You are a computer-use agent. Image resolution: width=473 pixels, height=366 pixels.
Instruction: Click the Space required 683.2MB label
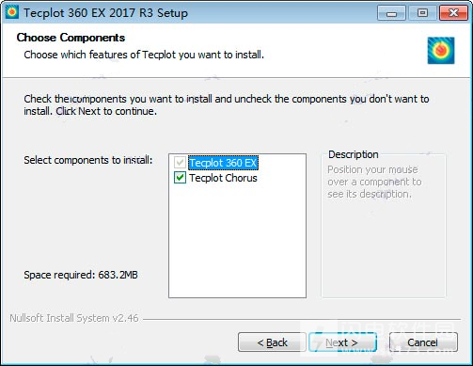click(81, 275)
